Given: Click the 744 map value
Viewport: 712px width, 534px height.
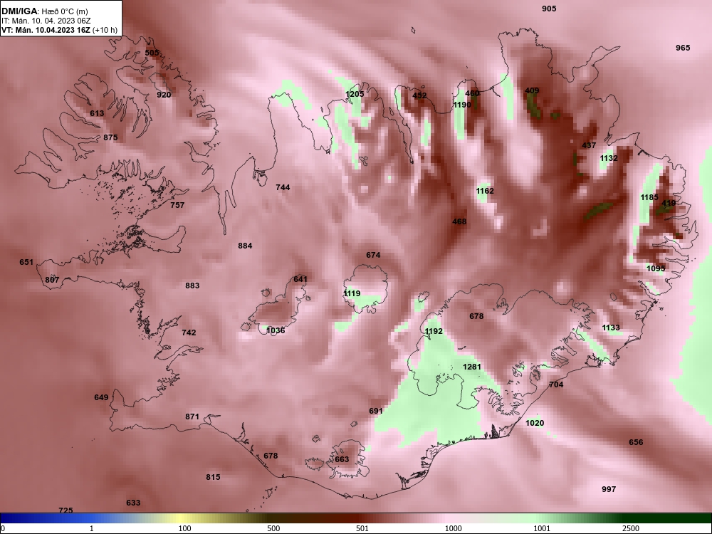Looking at the screenshot, I should click(283, 187).
